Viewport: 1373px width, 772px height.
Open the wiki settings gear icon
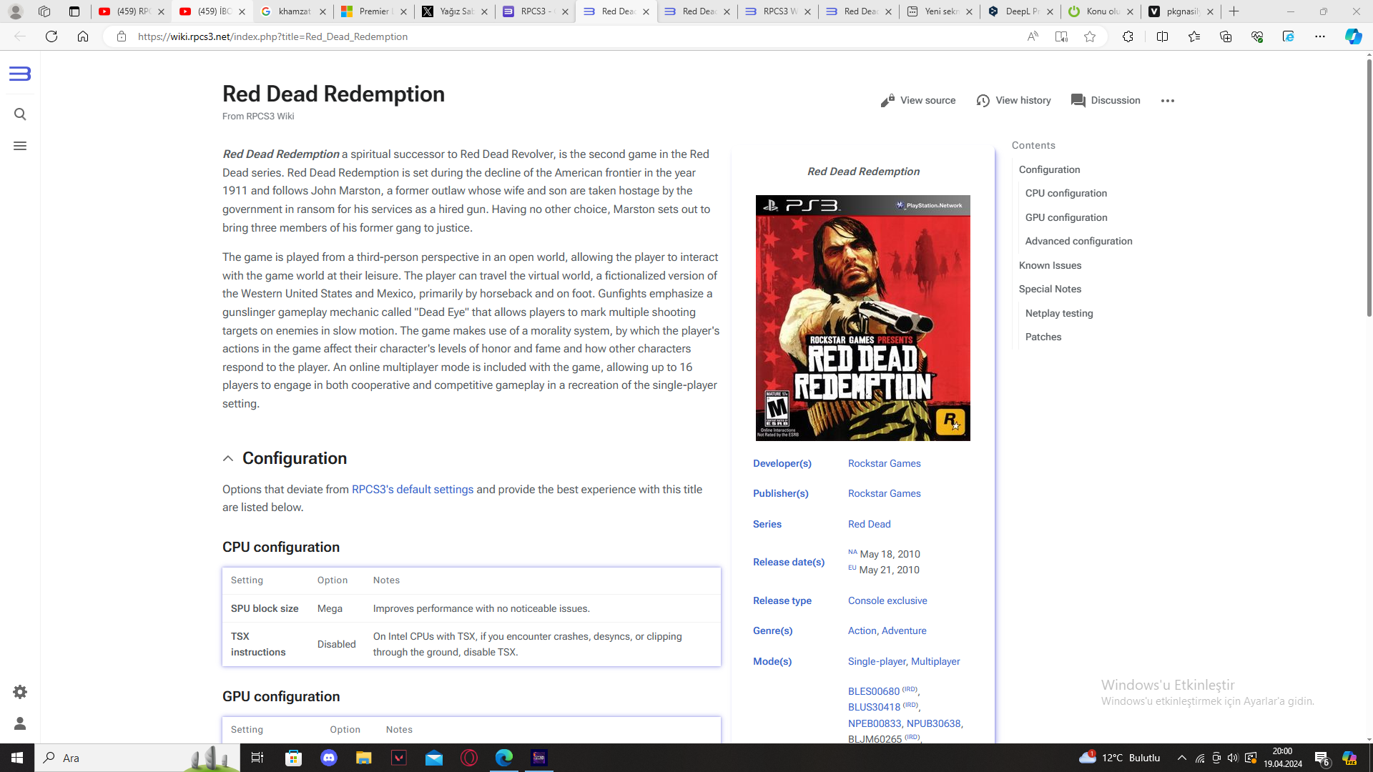pos(20,692)
